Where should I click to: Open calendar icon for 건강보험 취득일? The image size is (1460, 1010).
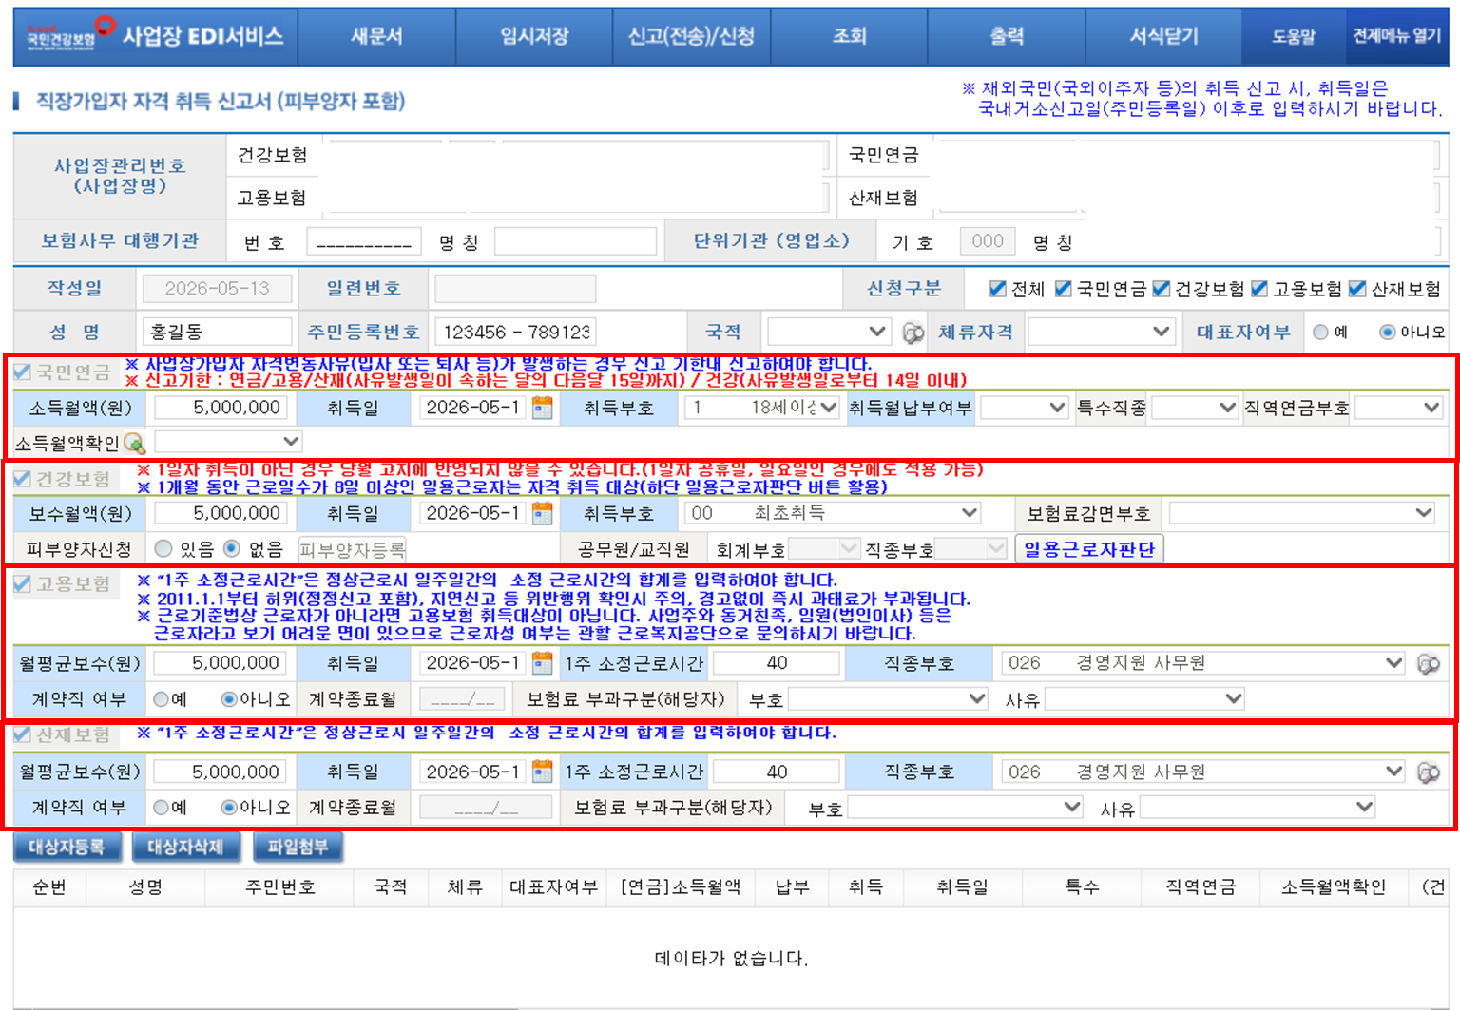coord(543,513)
